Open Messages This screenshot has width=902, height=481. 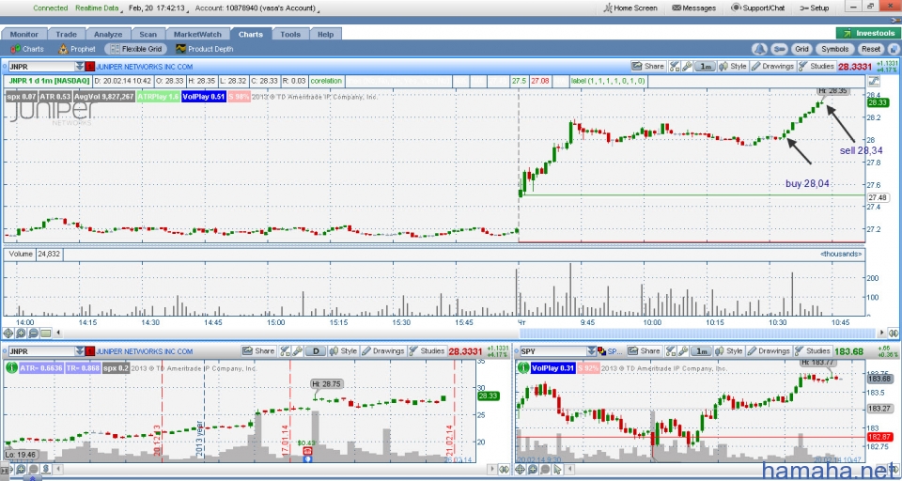tap(693, 8)
